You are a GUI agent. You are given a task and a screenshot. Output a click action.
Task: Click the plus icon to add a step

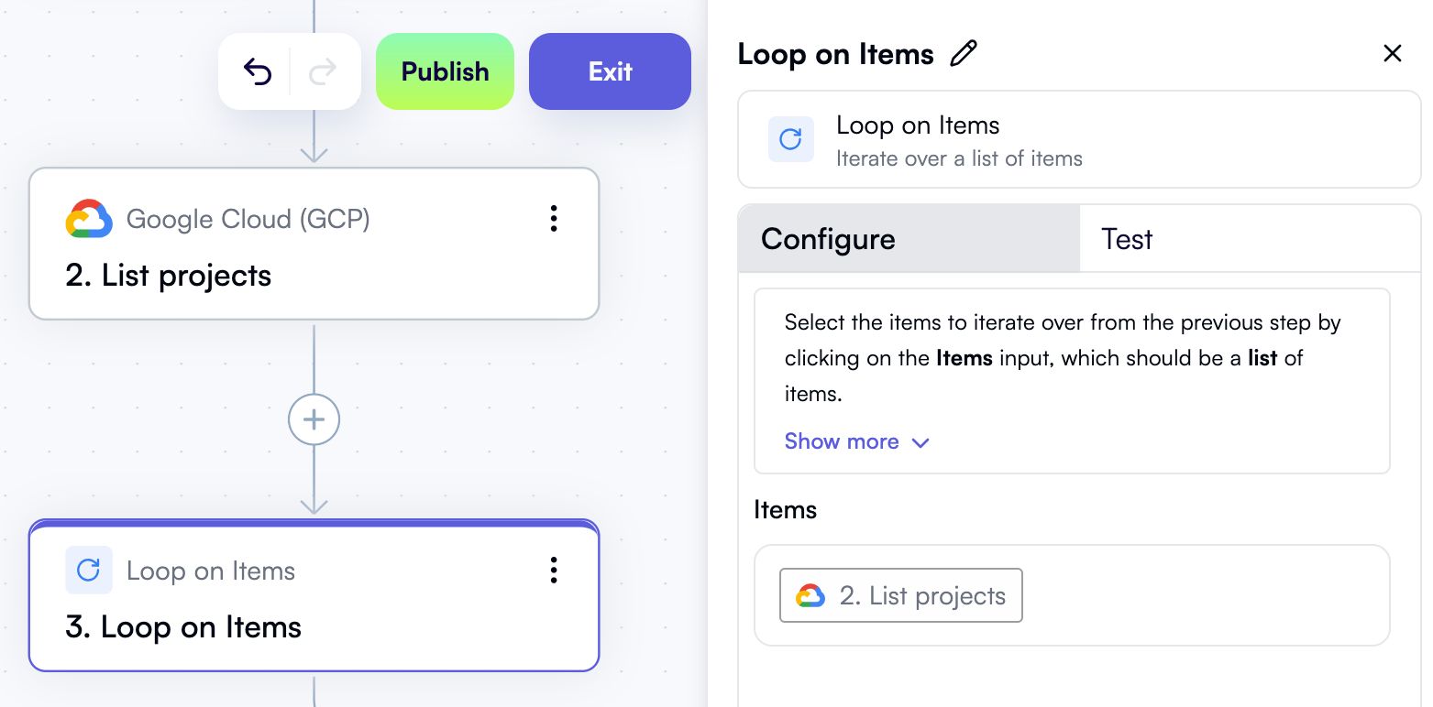pyautogui.click(x=314, y=419)
